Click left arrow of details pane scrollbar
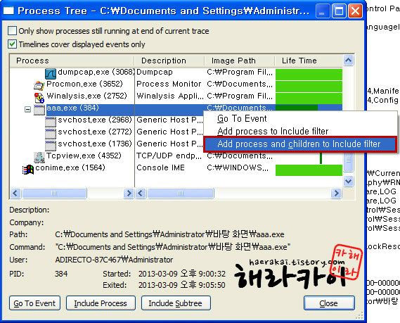 click(141, 193)
